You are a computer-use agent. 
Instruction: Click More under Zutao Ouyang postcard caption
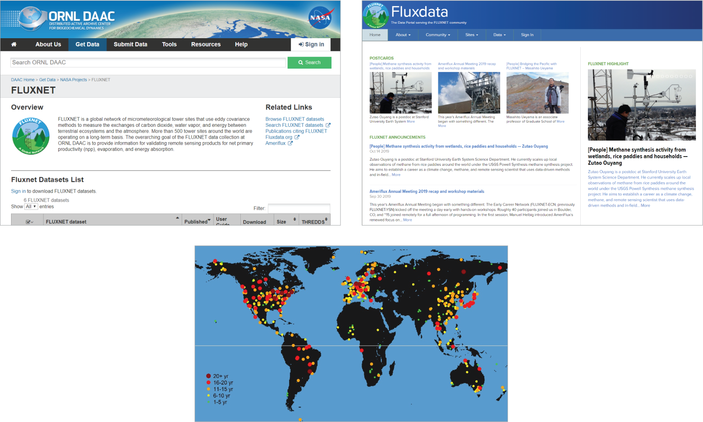pyautogui.click(x=411, y=122)
